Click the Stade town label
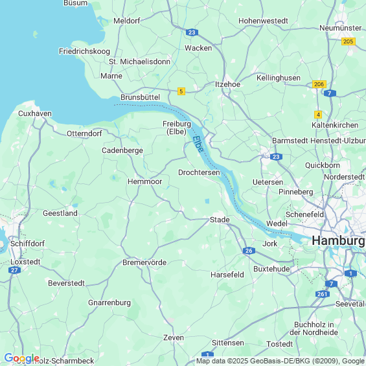 click(x=220, y=220)
